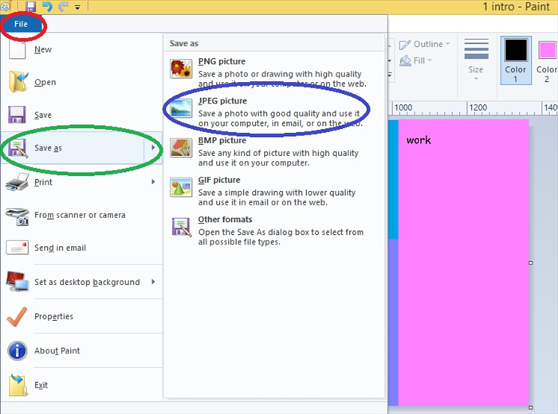Click the Print printer icon
Viewport: 558px width, 414px height.
pyautogui.click(x=17, y=182)
